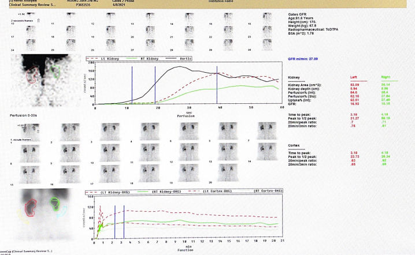The width and height of the screenshot is (415, 255).
Task: Open function frame thumbnail 20
Action: coord(228,172)
